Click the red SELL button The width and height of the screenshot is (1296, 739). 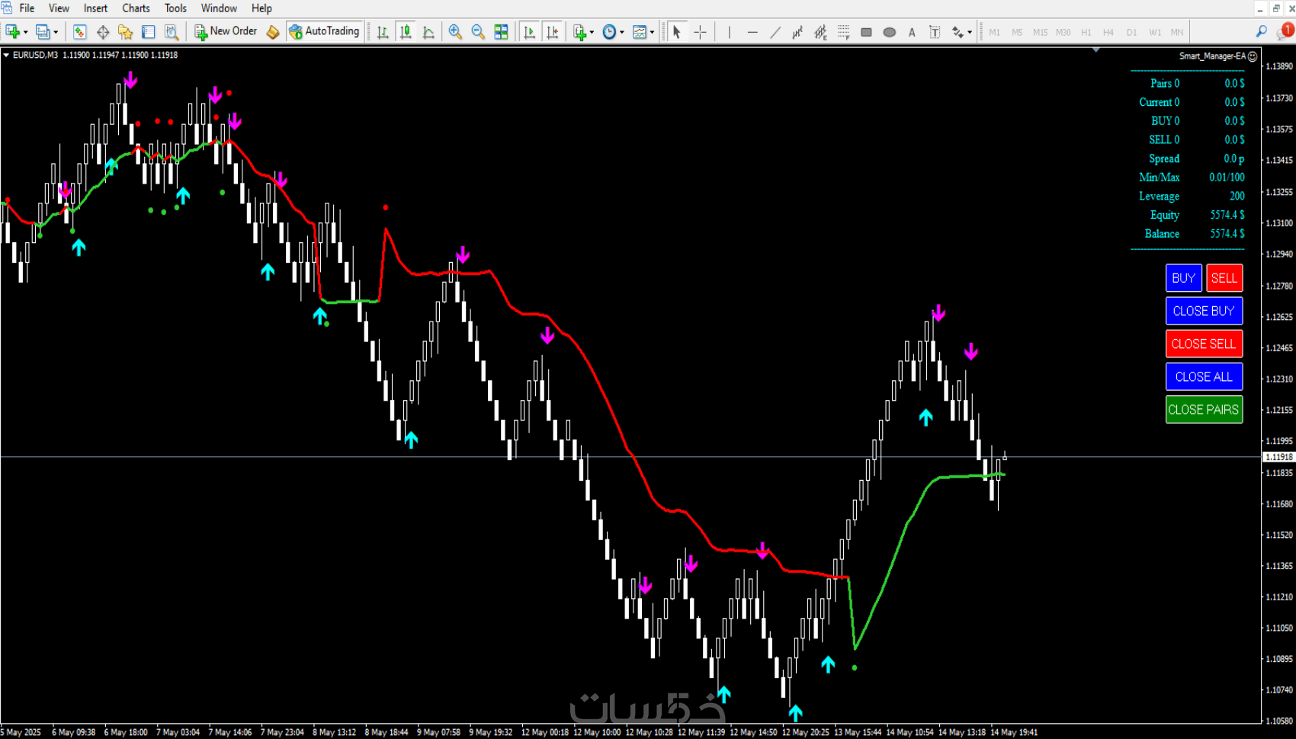point(1224,278)
